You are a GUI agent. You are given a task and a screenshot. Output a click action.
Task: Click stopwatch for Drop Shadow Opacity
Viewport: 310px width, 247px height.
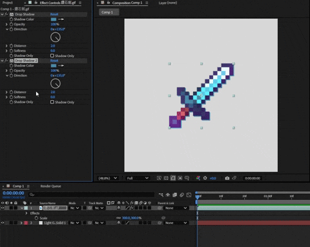[11, 24]
